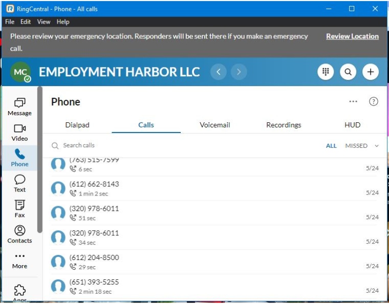389x304 pixels.
Task: Open the More sidebar menu
Action: click(19, 261)
